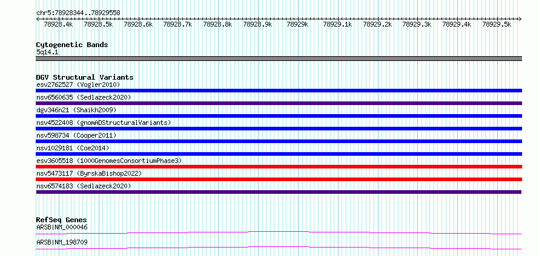
Task: Click the esv2762527 (Vogler2010) variant label
Action: tap(78, 85)
